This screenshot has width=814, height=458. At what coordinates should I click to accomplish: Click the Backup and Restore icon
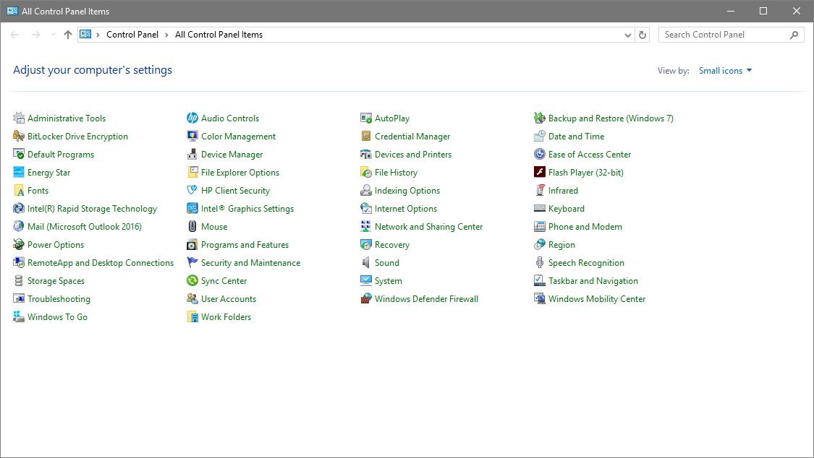tap(540, 118)
